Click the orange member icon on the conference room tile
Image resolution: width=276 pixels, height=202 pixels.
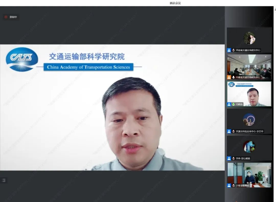229,77
